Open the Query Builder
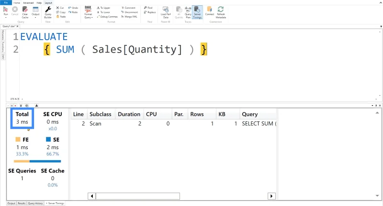Viewport: 383px width, 206px height. [x=48, y=12]
